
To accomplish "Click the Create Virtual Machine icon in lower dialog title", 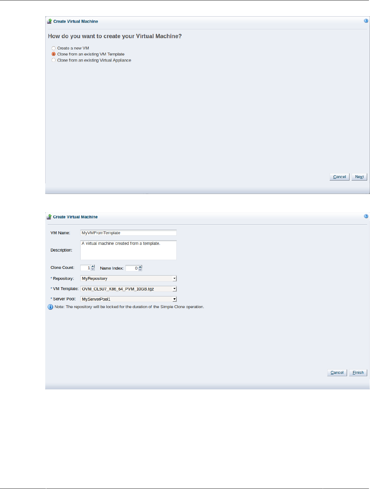I will coord(49,217).
